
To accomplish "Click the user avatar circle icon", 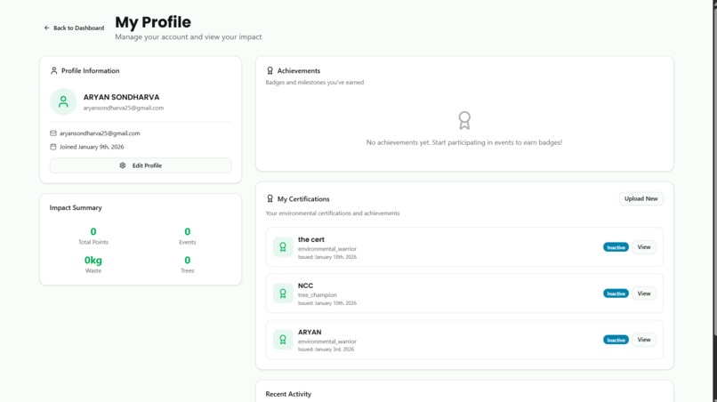I will click(63, 101).
